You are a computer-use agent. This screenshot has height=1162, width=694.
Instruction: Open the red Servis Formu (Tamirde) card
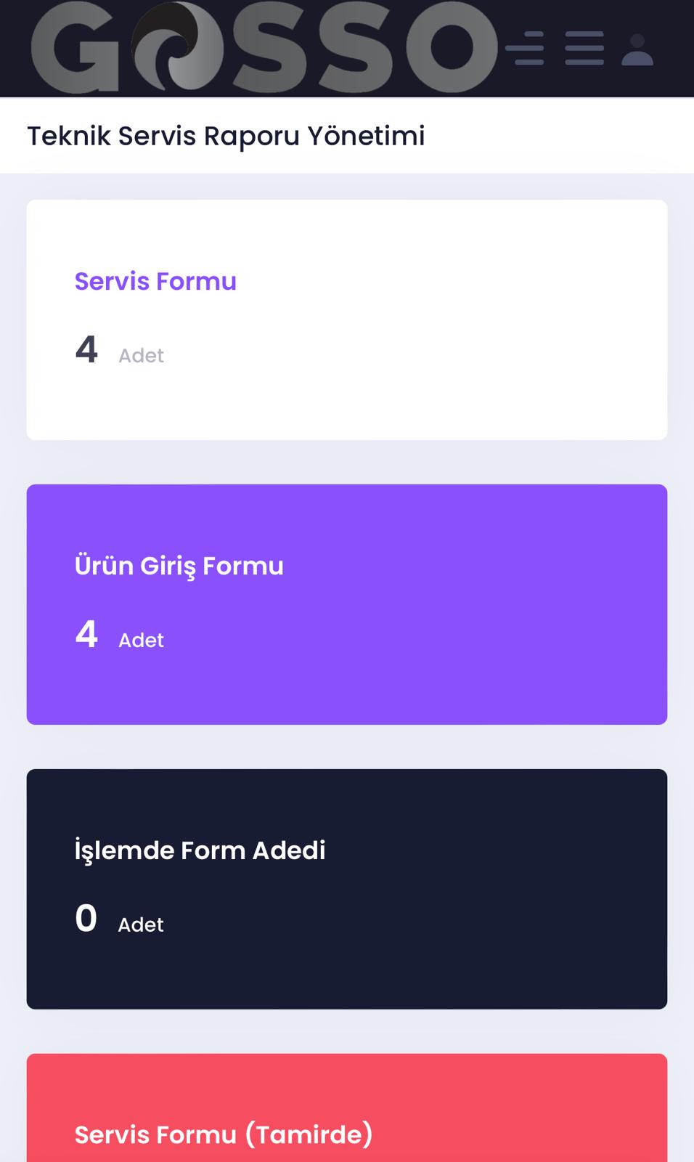[347, 1111]
